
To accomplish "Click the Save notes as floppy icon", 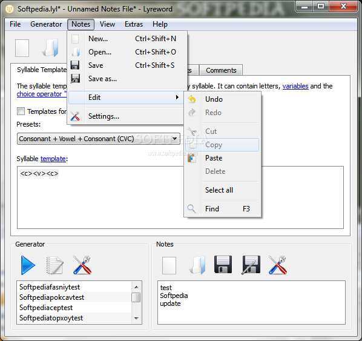I will [x=251, y=265].
